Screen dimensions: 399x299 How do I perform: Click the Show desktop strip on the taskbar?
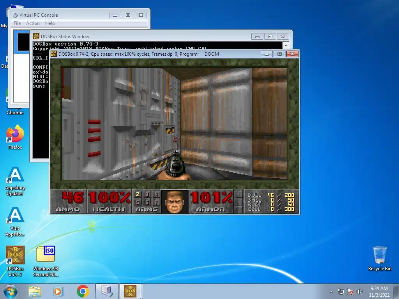(396, 291)
